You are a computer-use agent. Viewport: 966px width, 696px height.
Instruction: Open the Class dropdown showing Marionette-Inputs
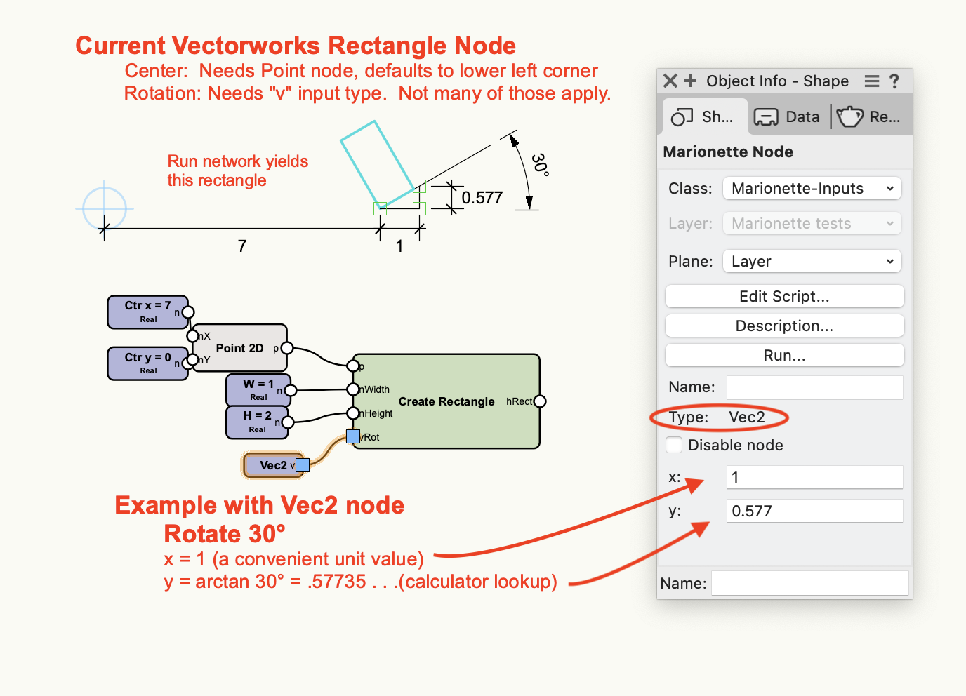click(x=812, y=188)
